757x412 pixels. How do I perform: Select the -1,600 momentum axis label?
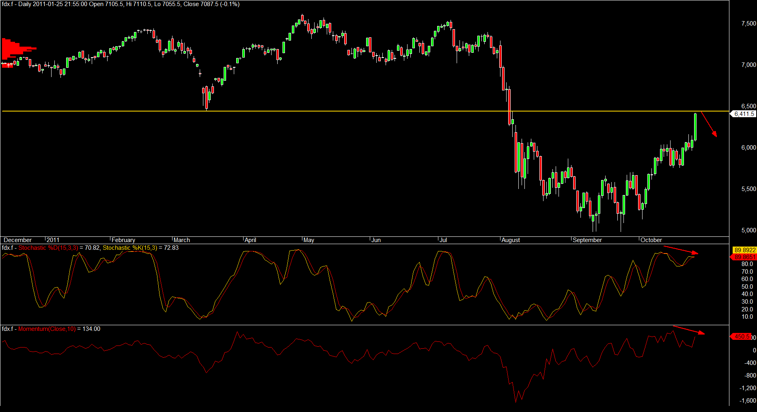(x=748, y=401)
